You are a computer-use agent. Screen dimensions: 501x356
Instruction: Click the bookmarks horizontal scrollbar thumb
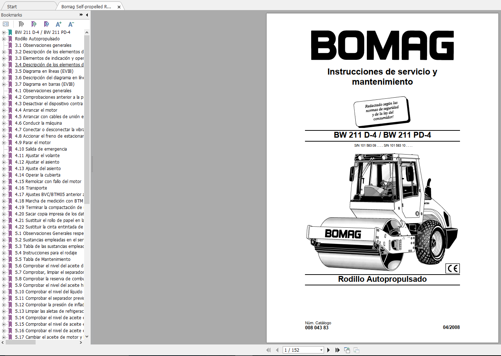(21, 342)
